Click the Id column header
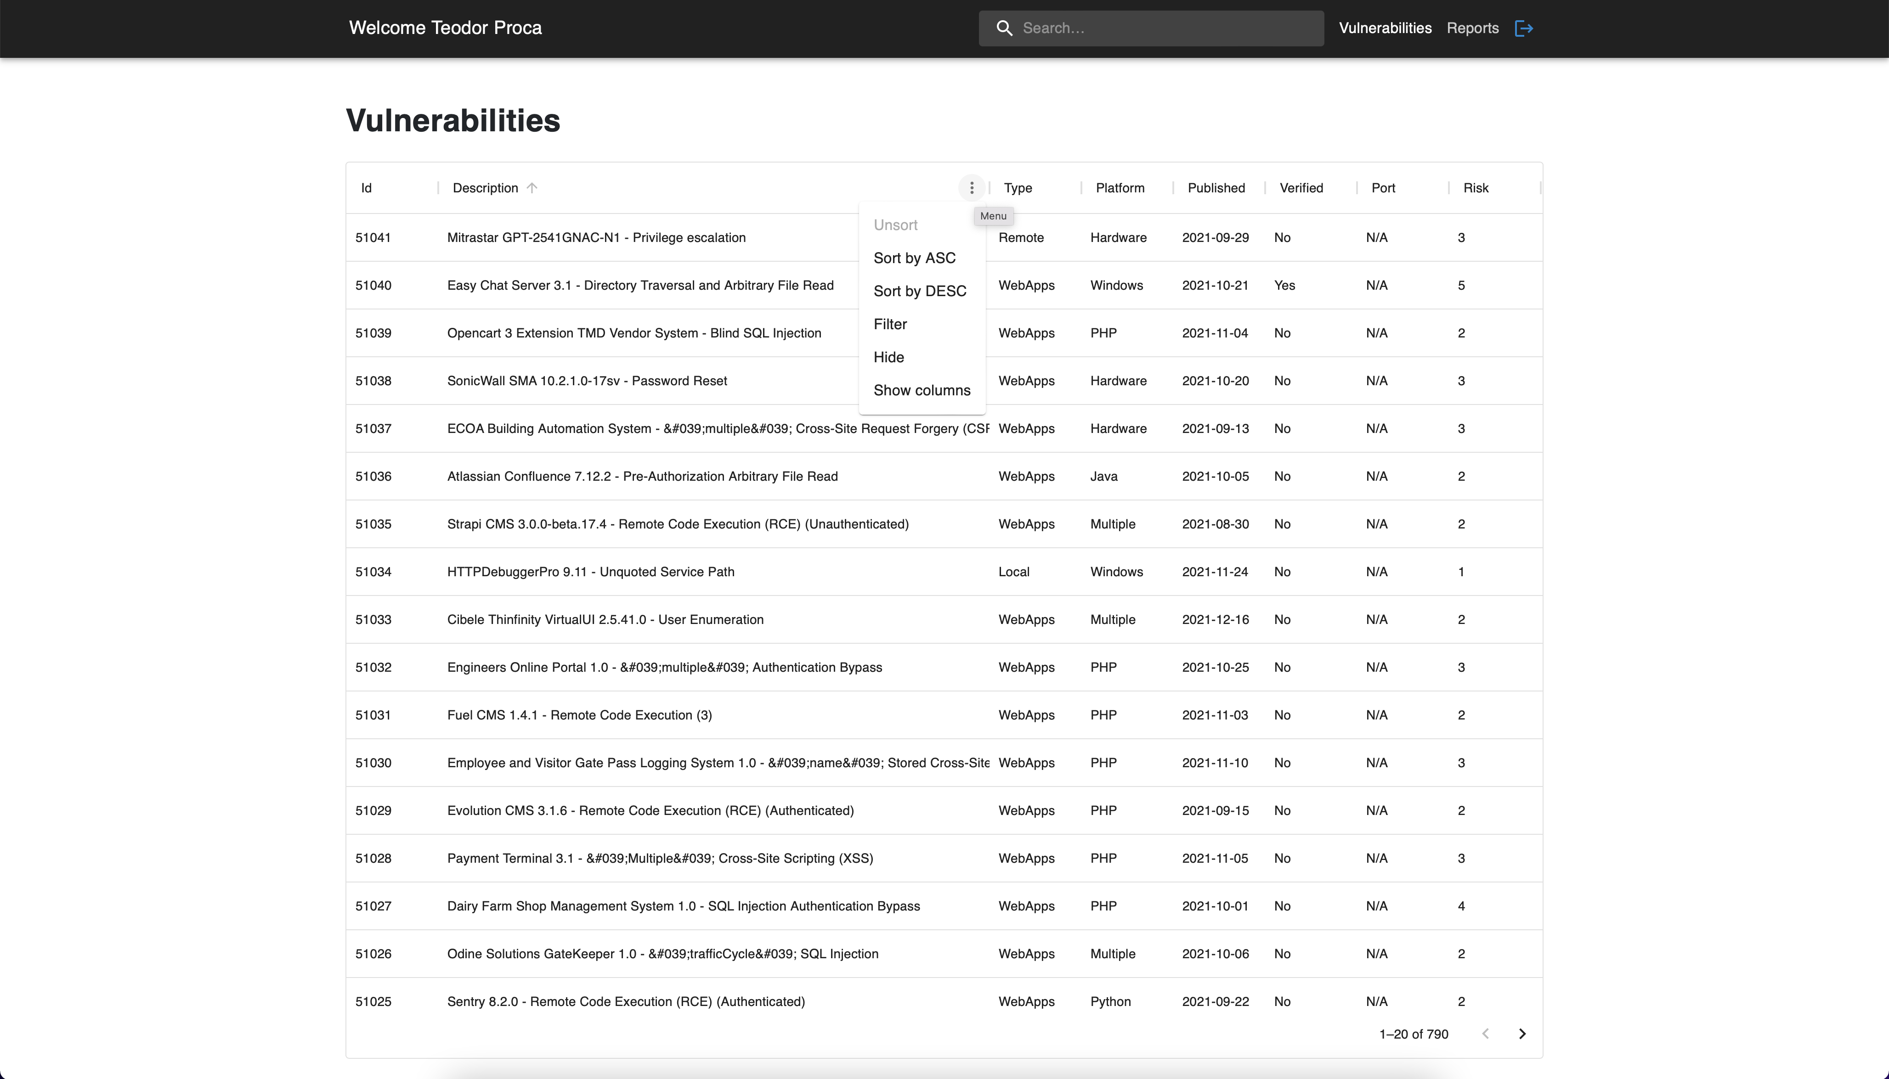The height and width of the screenshot is (1079, 1889). pos(366,187)
